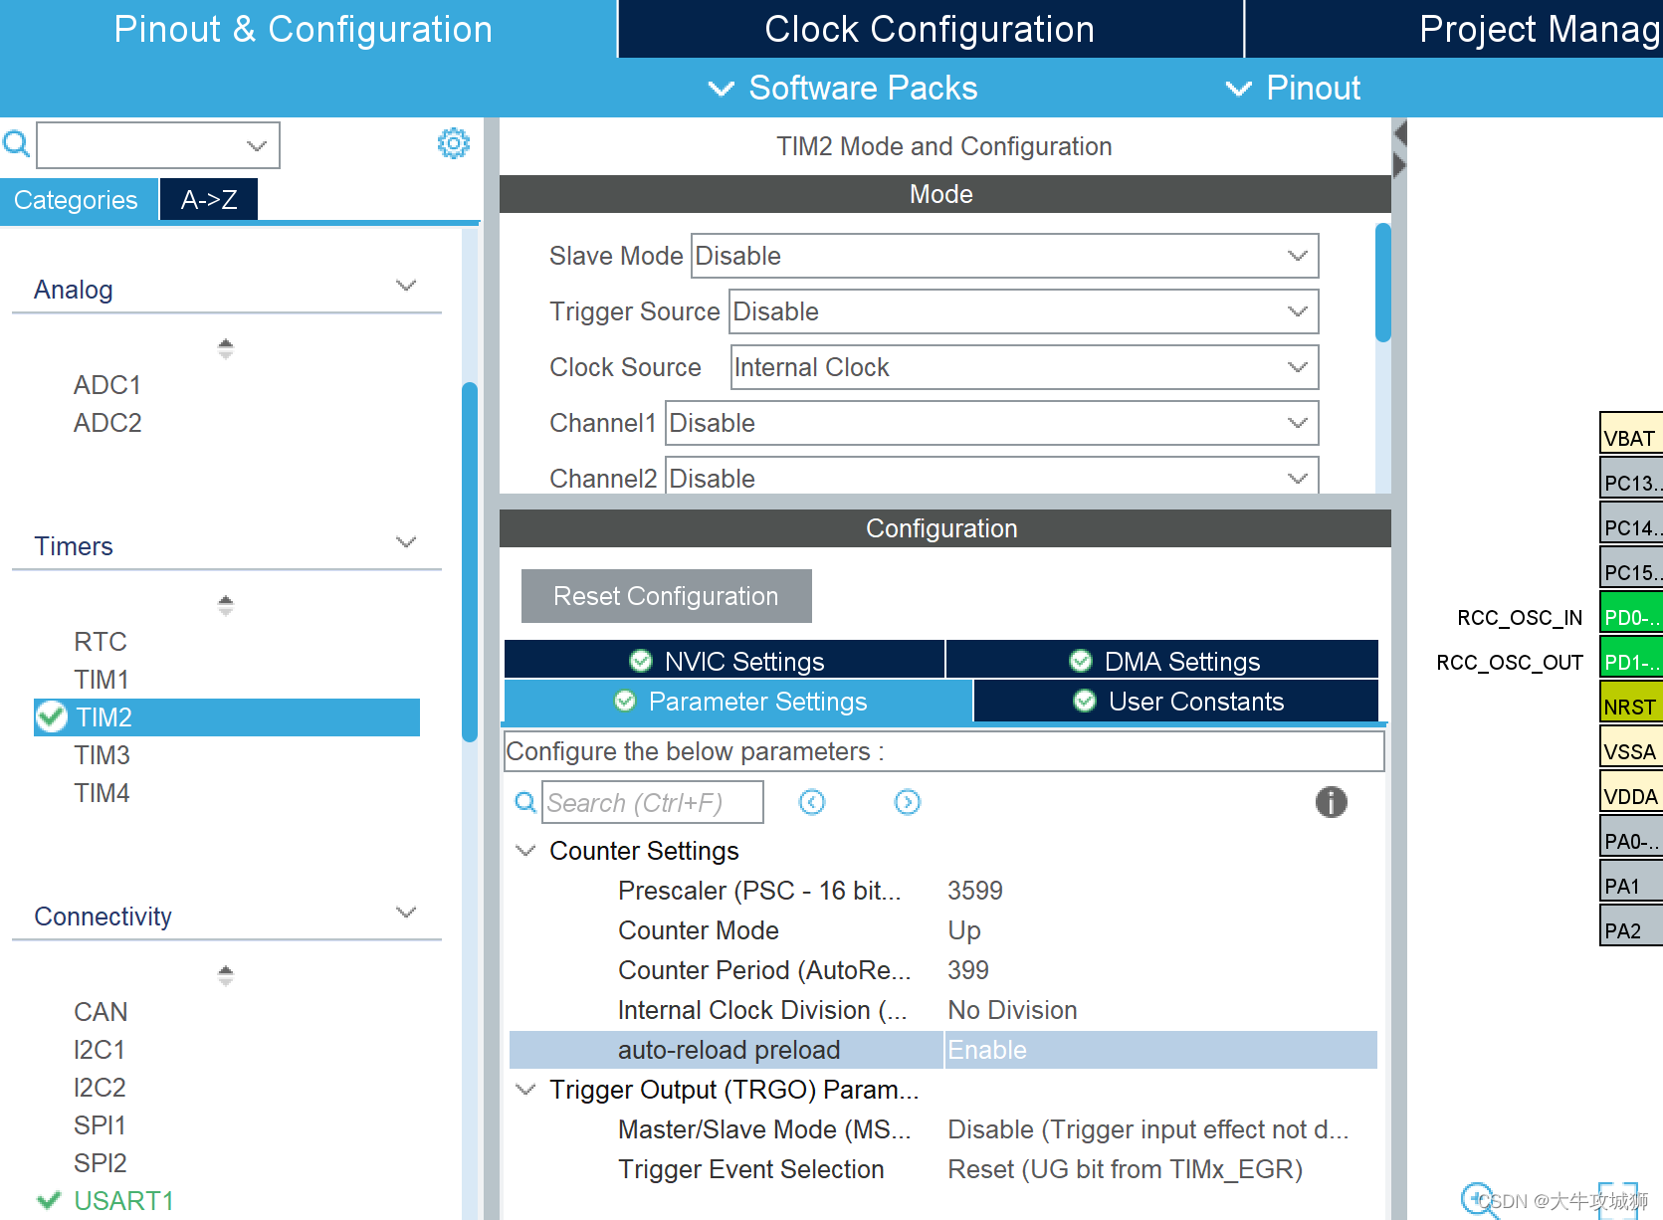Click the peripheral search magnifier icon
This screenshot has height=1220, width=1663.
[16, 144]
